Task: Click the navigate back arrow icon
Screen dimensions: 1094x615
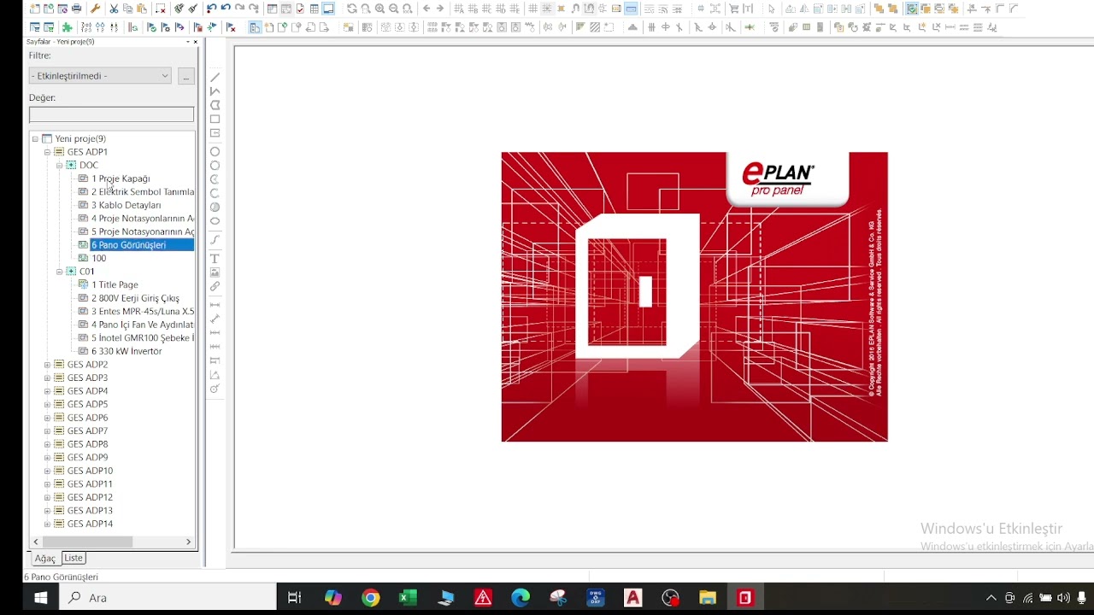Action: (426, 9)
